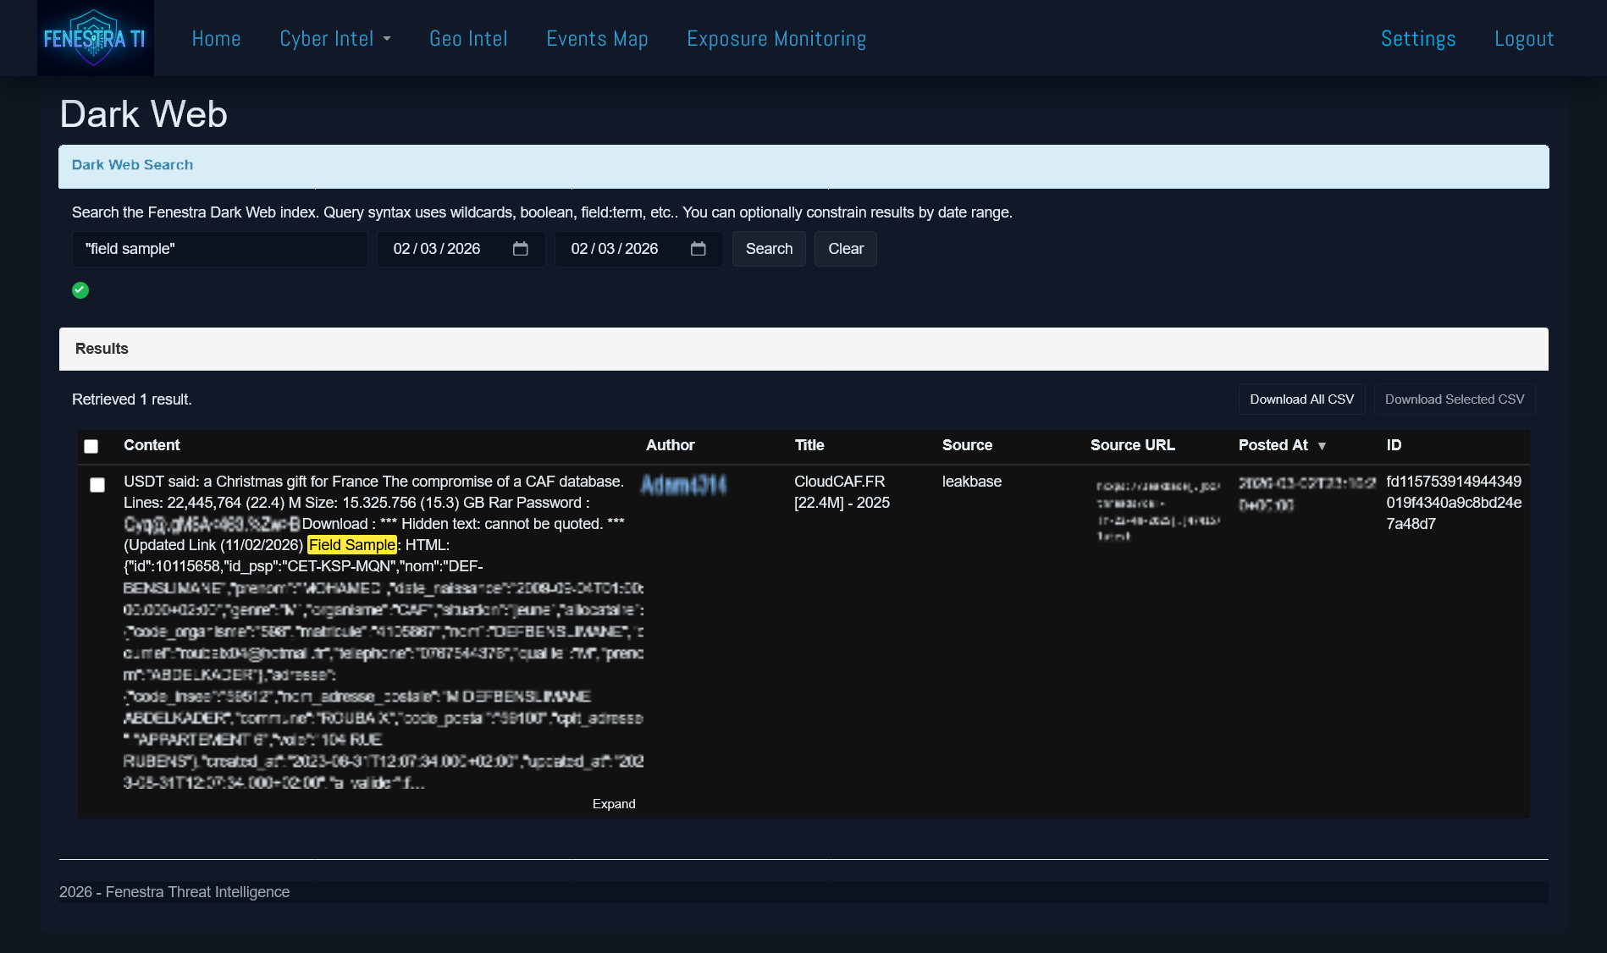The width and height of the screenshot is (1607, 953).
Task: Select the CloudCAF.FR result row checkbox
Action: pyautogui.click(x=97, y=485)
